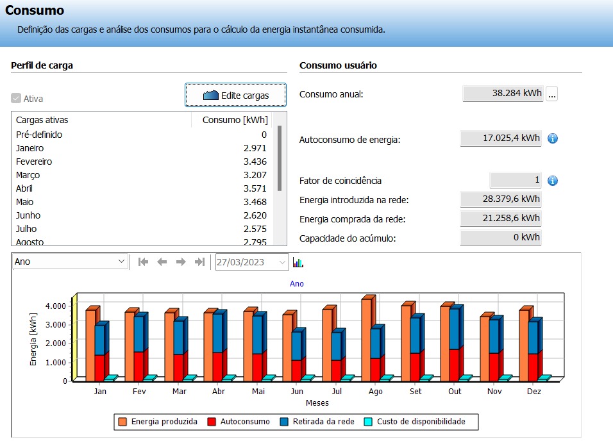Show info for Fator de coincidência

pyautogui.click(x=552, y=181)
